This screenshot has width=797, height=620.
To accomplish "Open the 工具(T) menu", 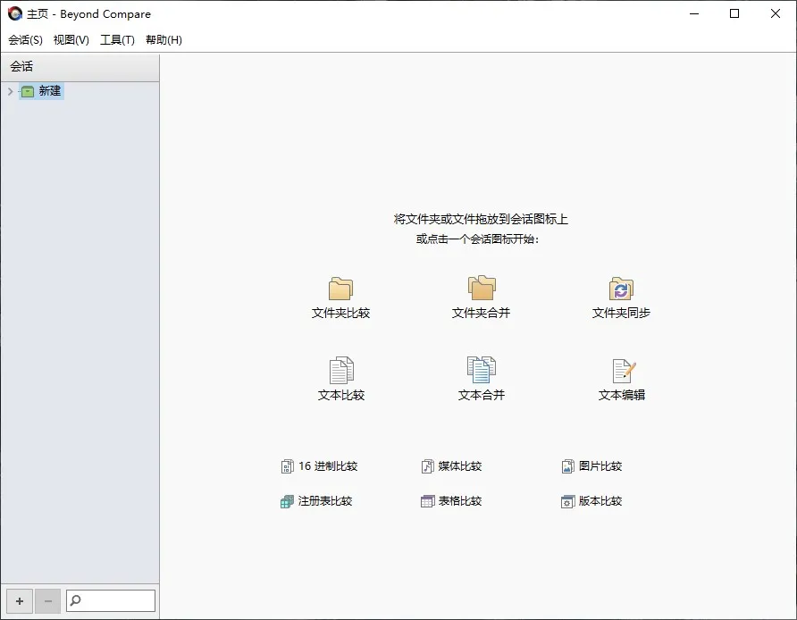I will pyautogui.click(x=117, y=39).
